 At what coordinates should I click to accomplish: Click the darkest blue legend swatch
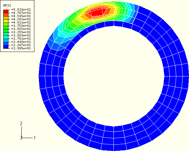6,47
